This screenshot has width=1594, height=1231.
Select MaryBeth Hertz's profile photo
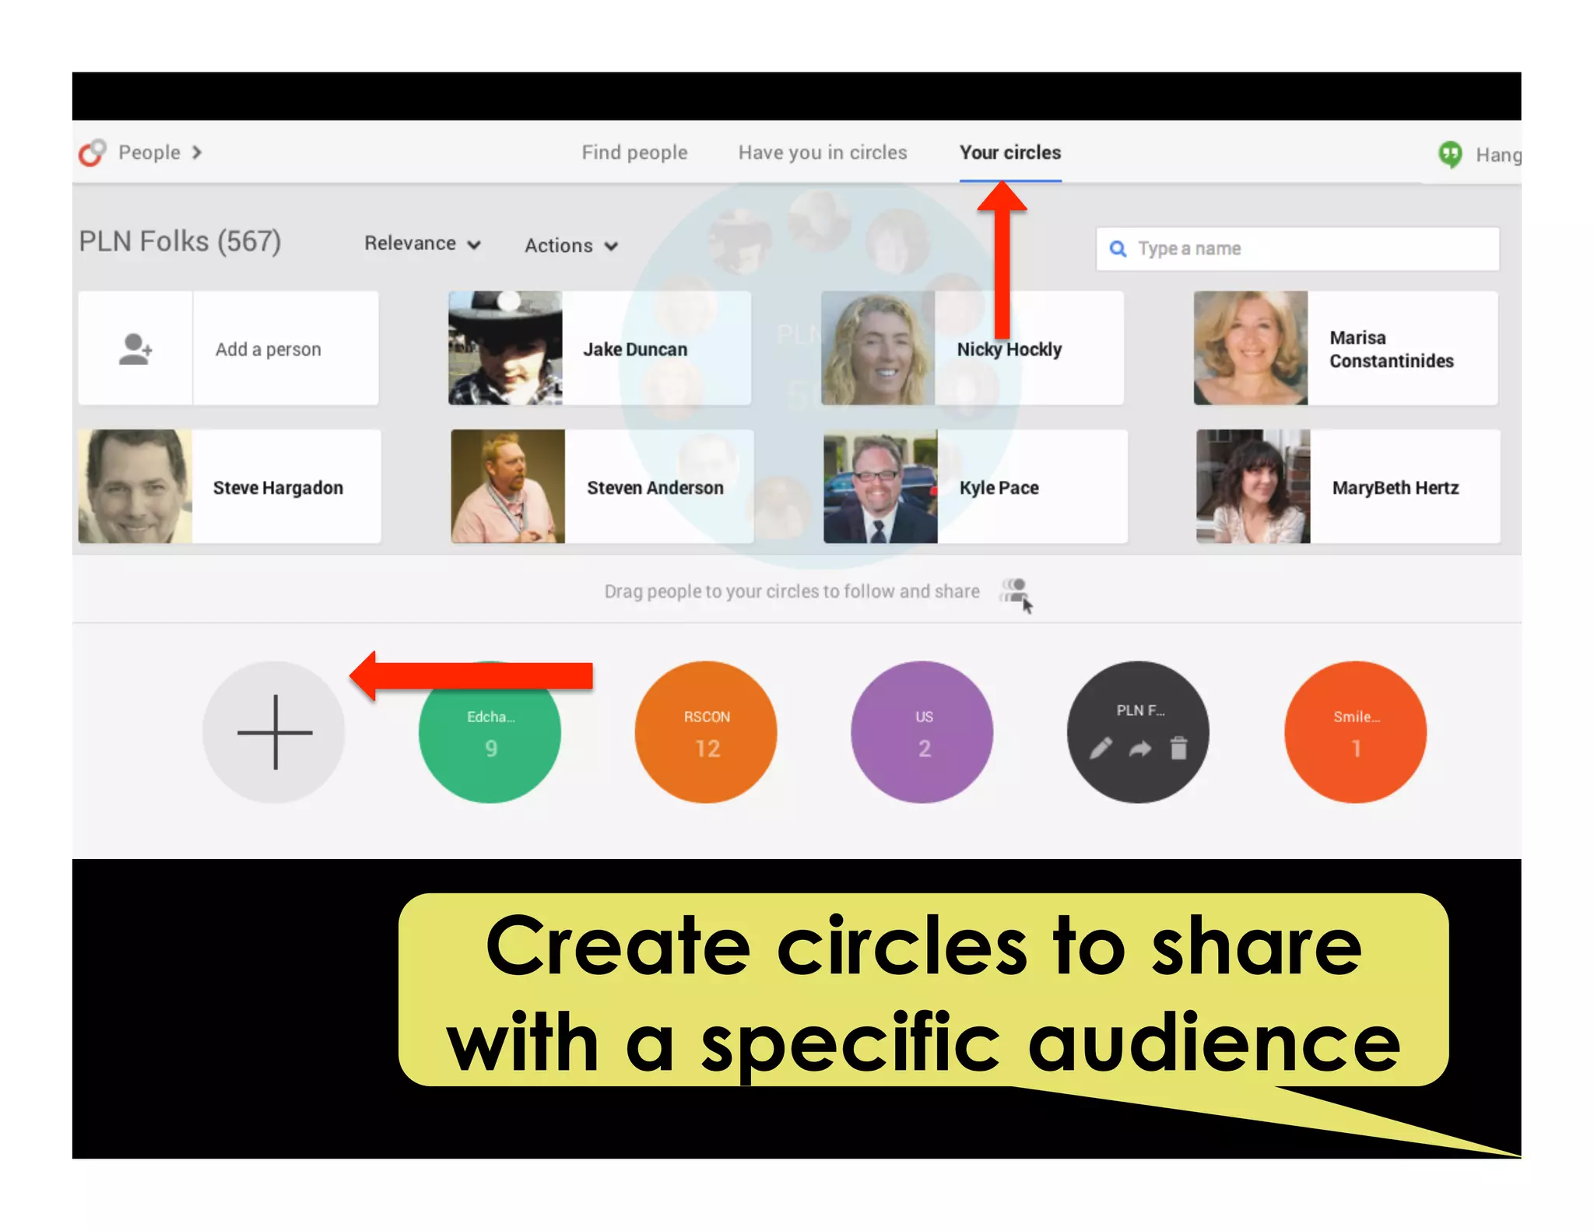click(1253, 486)
